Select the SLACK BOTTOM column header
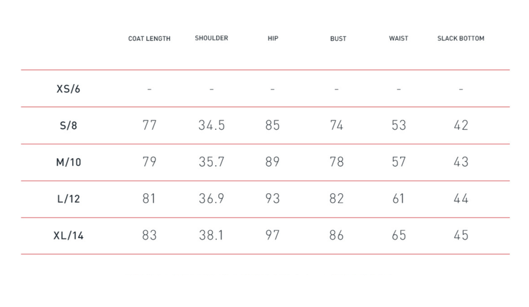The width and height of the screenshot is (529, 307). coord(461,38)
